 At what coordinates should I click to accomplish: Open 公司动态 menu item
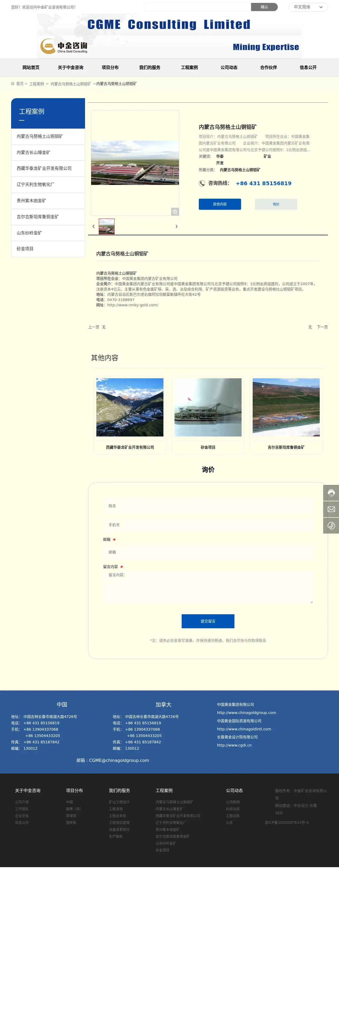(x=229, y=68)
